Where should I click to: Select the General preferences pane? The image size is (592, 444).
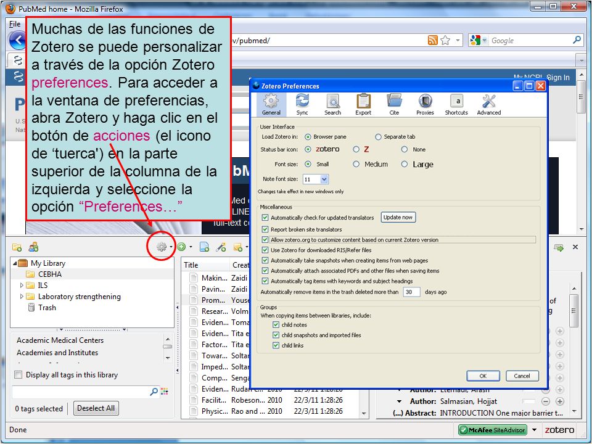pos(271,105)
